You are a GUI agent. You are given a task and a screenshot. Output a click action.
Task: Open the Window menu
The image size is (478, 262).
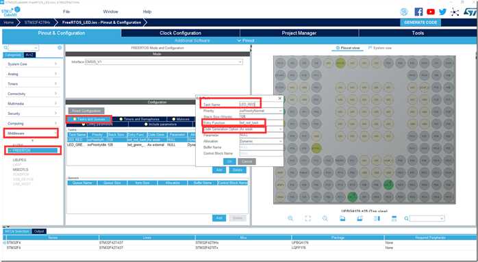110,12
